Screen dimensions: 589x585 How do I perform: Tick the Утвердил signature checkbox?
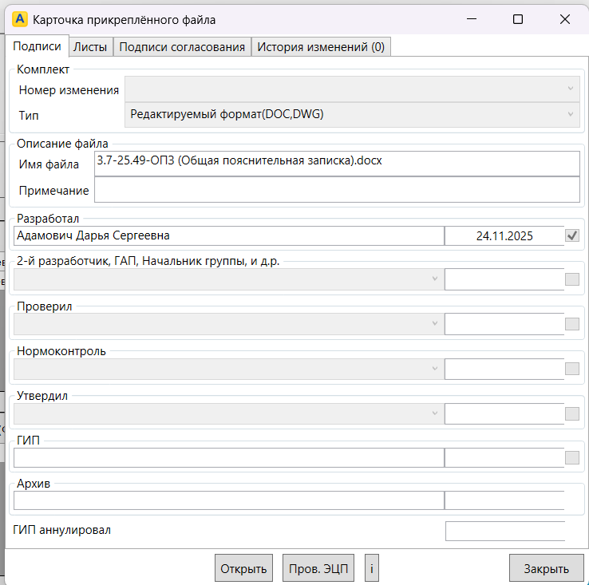pos(571,413)
